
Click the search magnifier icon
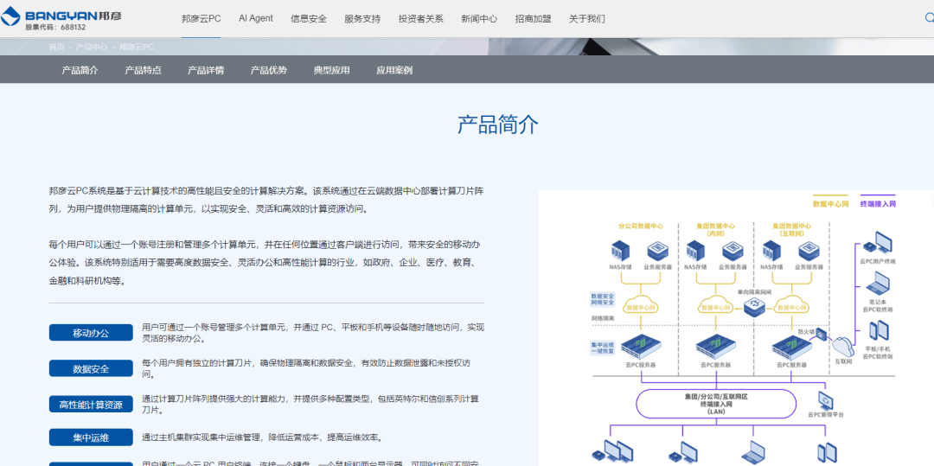(929, 17)
